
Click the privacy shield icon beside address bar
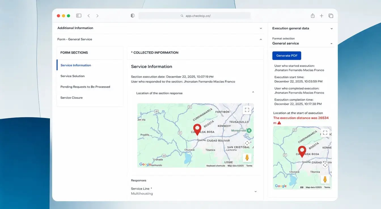132,16
